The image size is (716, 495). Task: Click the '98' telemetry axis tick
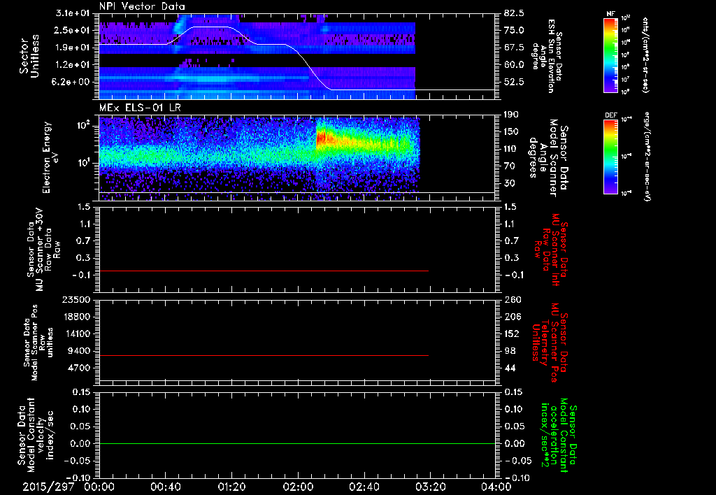tap(509, 351)
